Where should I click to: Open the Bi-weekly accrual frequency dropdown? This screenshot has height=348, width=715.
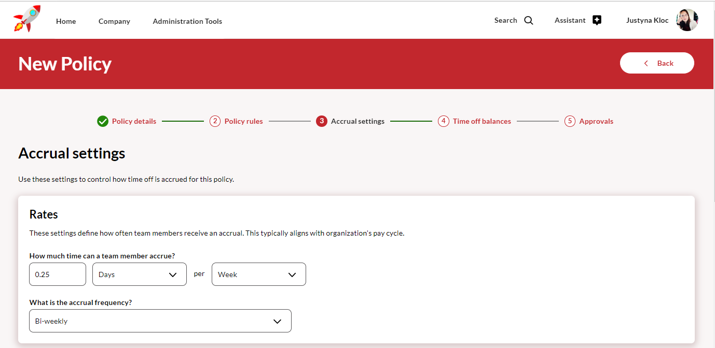pyautogui.click(x=160, y=321)
